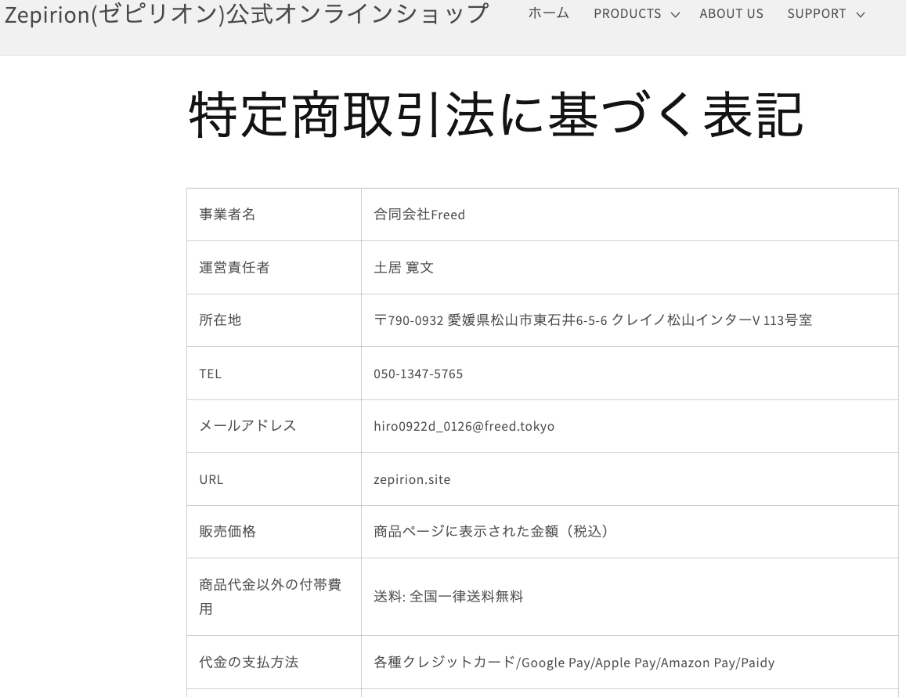Viewport: 906px width, 697px height.
Task: Expand the SUPPORT dropdown chevron
Action: [860, 15]
